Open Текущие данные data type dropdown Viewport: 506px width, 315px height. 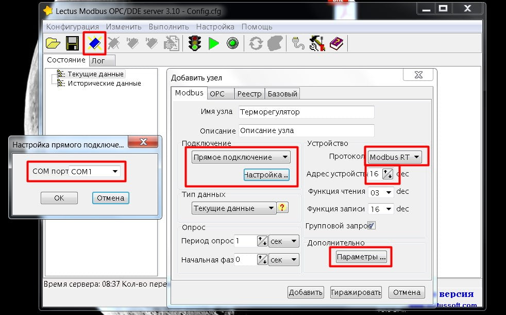point(234,208)
